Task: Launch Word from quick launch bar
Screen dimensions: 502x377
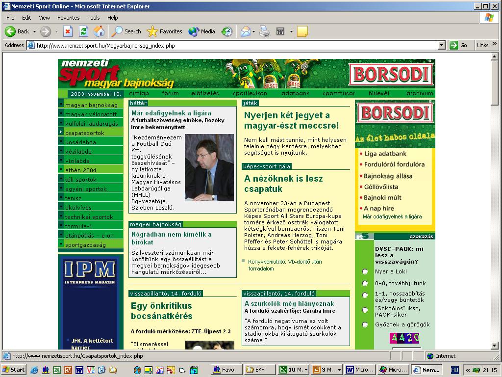Action: (79, 370)
